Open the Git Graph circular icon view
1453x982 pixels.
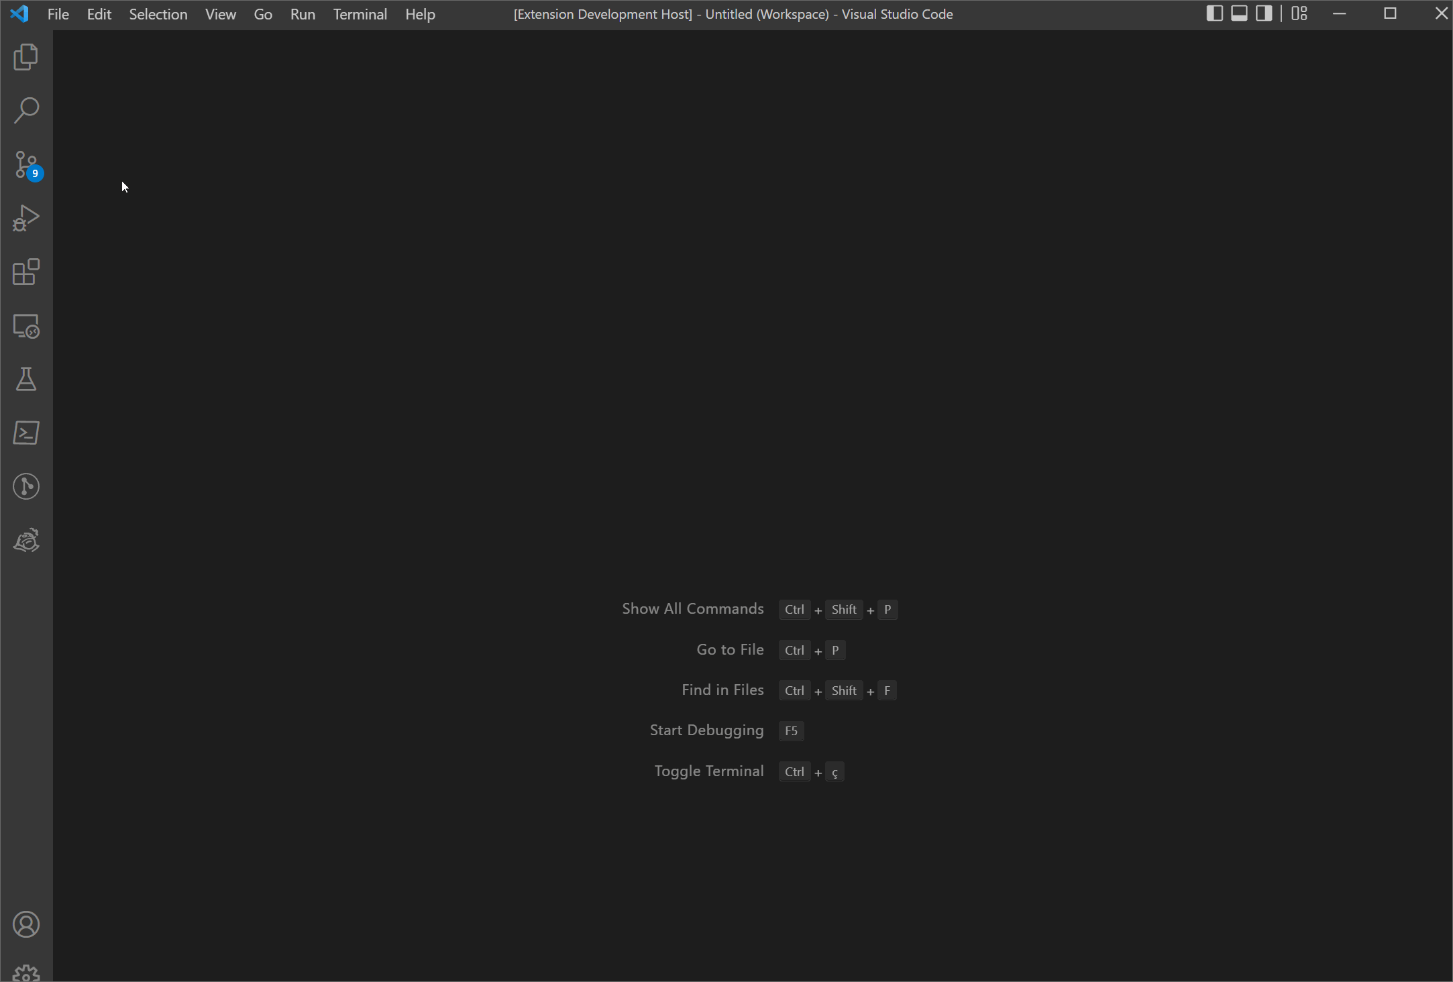[x=26, y=486]
